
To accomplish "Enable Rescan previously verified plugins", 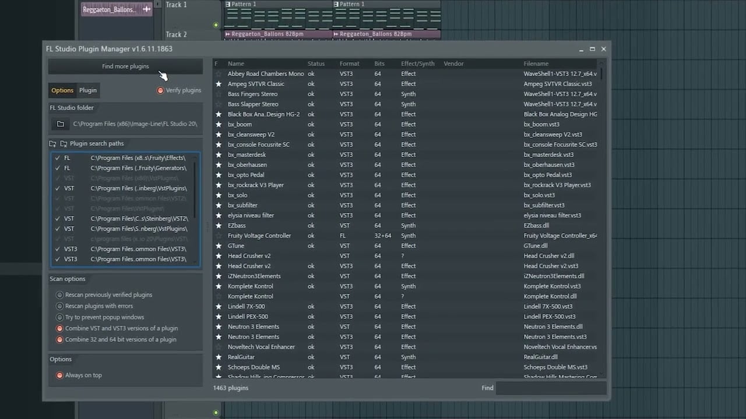I will coord(59,295).
